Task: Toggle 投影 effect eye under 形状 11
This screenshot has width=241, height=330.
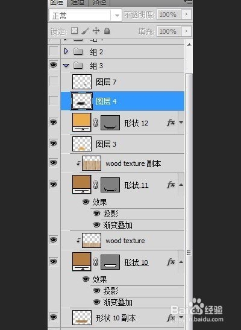Action: [96, 214]
